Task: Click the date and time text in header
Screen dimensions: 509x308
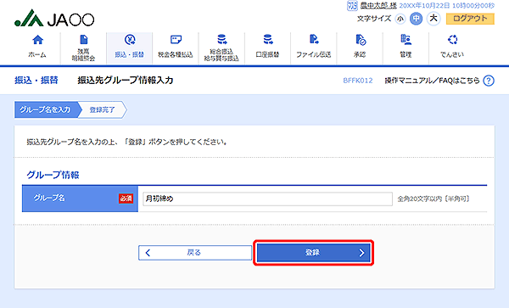Action: coord(447,6)
